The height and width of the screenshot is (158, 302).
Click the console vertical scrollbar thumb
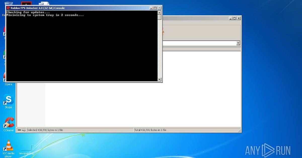pyautogui.click(x=159, y=17)
